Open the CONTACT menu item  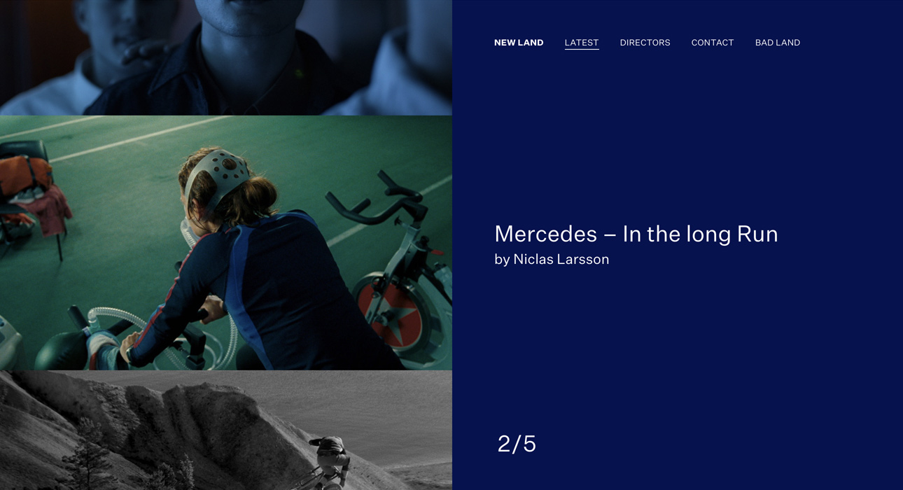tap(713, 43)
